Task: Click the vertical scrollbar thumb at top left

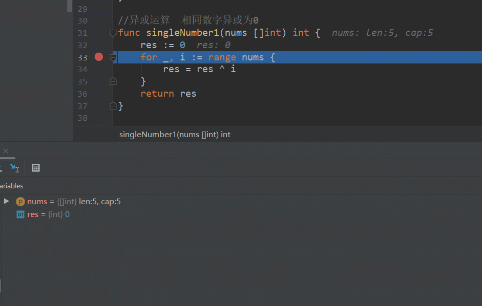Action: (x=69, y=6)
